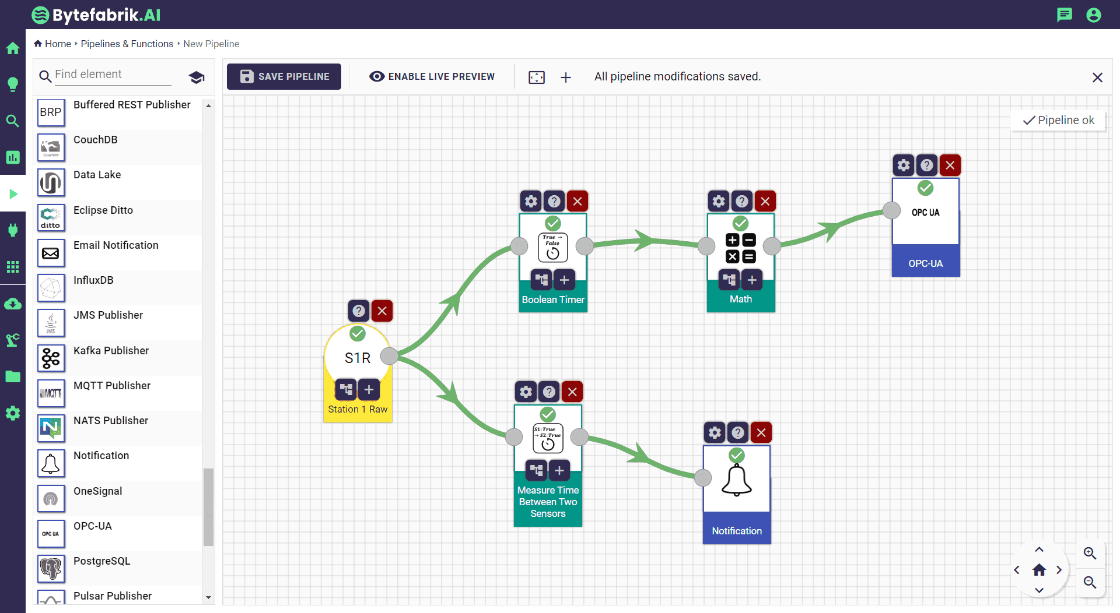Click help icon on Math node

point(741,202)
